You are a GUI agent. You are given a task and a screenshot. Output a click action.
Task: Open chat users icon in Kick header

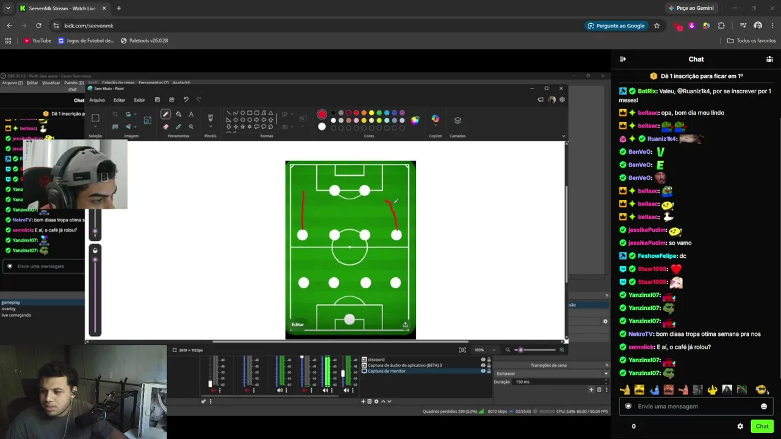(769, 59)
